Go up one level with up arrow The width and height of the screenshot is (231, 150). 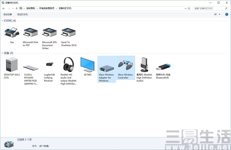click(16, 8)
